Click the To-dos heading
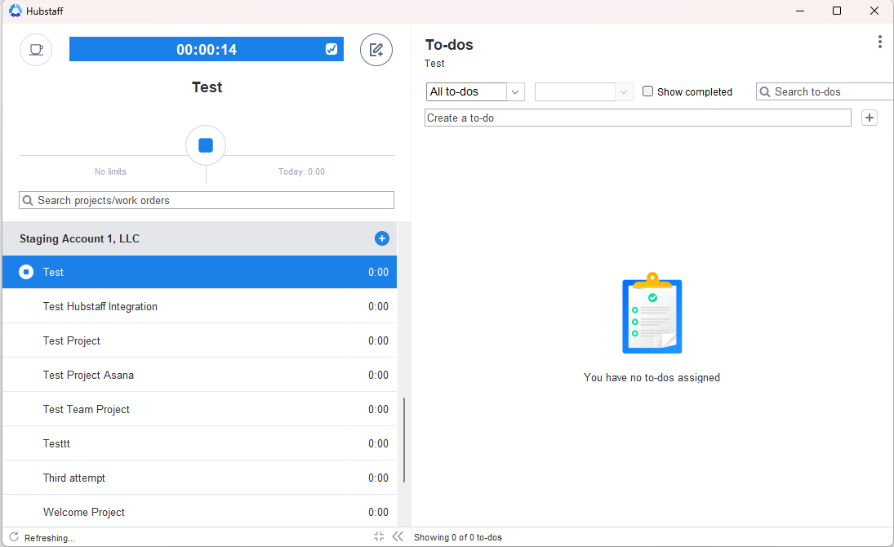 (x=449, y=44)
